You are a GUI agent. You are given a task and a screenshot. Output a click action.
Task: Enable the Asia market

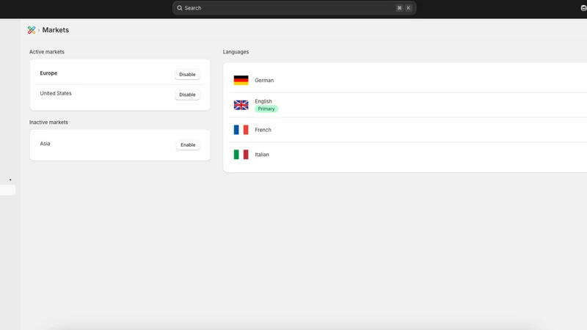pyautogui.click(x=188, y=144)
